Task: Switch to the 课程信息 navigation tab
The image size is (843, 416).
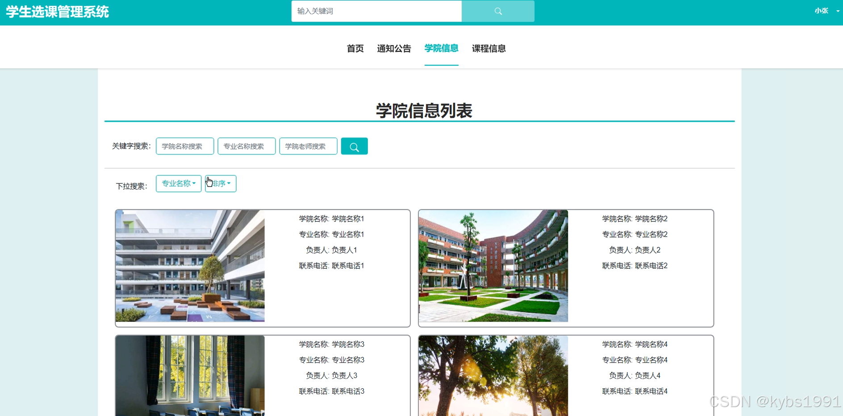Action: pyautogui.click(x=488, y=48)
